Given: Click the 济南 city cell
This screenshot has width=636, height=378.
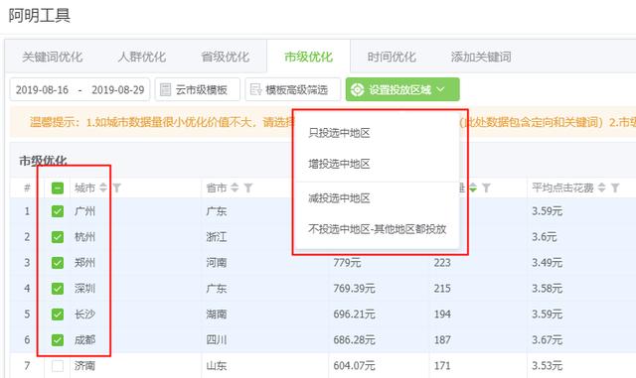Looking at the screenshot, I should pos(84,366).
